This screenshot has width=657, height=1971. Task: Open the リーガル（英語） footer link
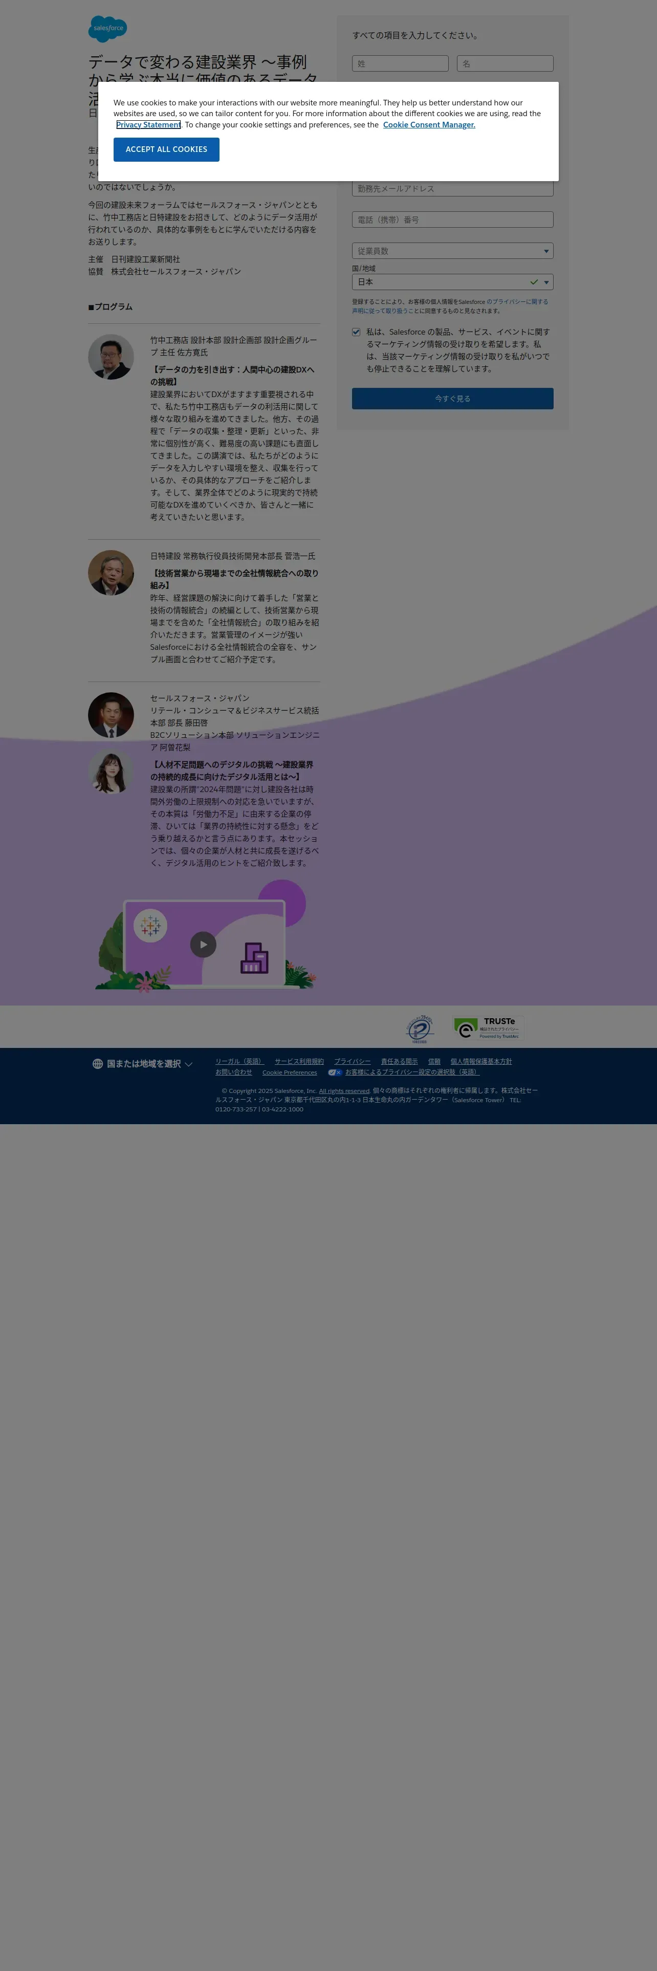(x=239, y=1061)
